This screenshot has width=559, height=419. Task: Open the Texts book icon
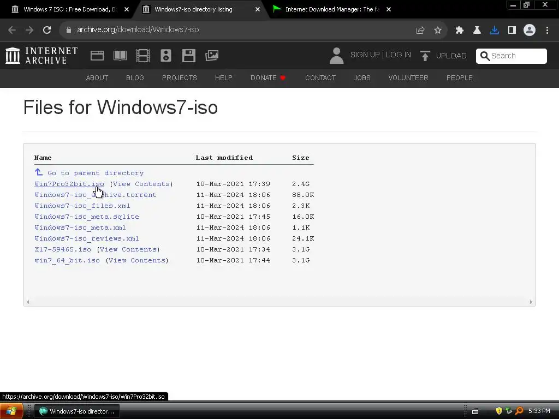pos(120,56)
